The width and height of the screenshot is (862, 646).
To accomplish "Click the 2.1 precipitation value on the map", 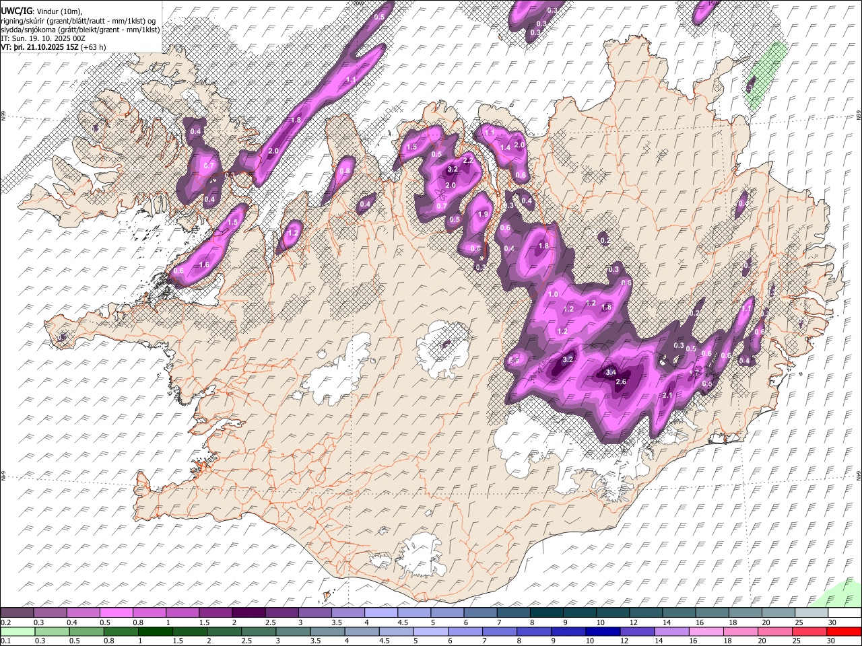I will coord(668,395).
